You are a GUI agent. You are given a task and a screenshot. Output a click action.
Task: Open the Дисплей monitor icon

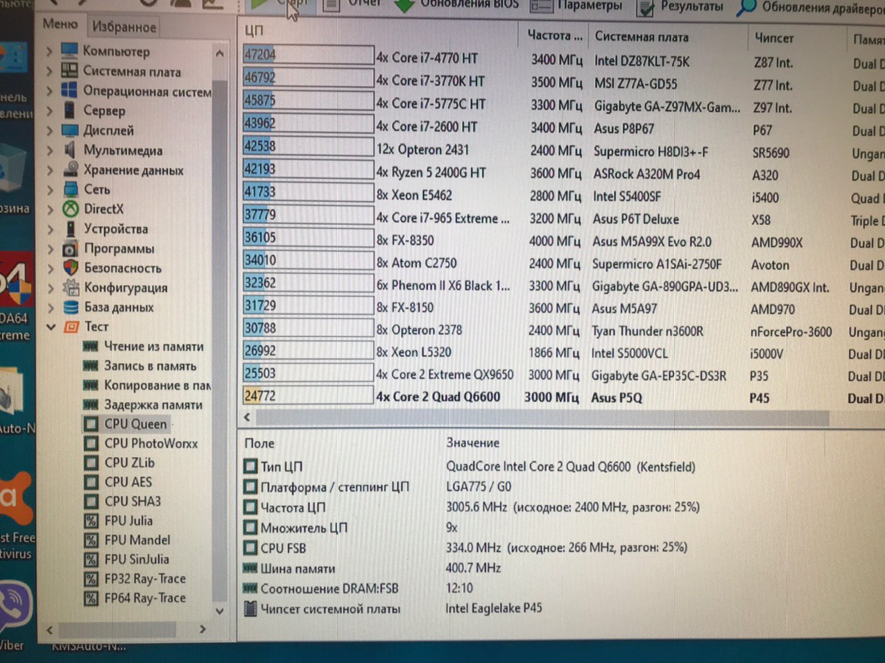coord(70,130)
